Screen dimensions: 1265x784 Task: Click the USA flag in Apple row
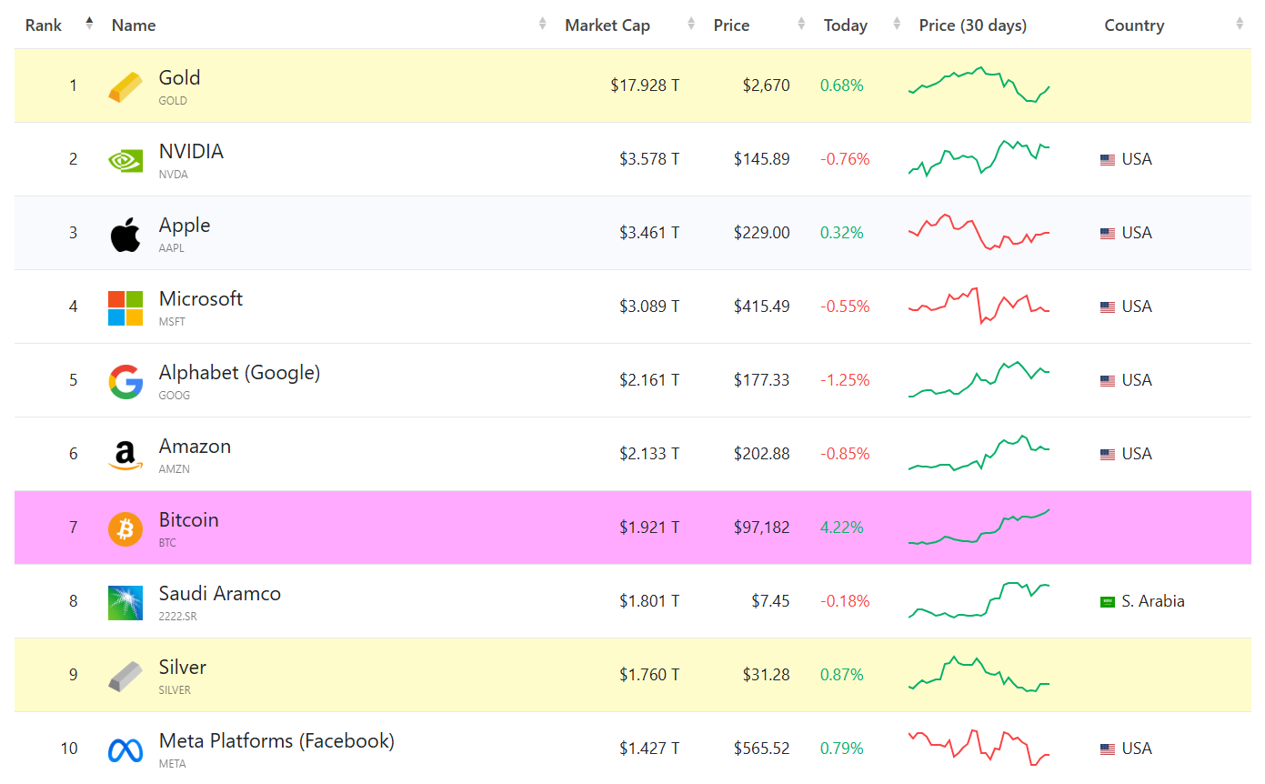[x=1108, y=234]
